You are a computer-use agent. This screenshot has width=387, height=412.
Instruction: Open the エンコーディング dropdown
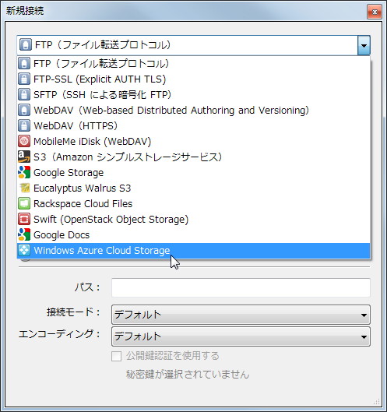[x=241, y=336]
